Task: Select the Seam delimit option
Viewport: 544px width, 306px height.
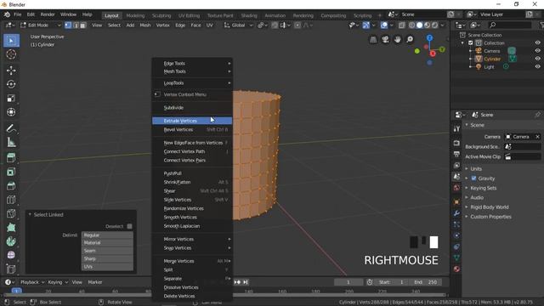Action: (107, 251)
